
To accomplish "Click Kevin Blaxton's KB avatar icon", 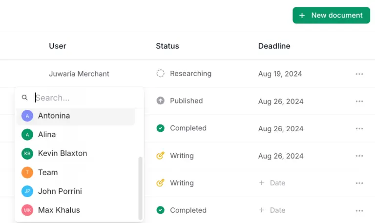I will point(27,154).
